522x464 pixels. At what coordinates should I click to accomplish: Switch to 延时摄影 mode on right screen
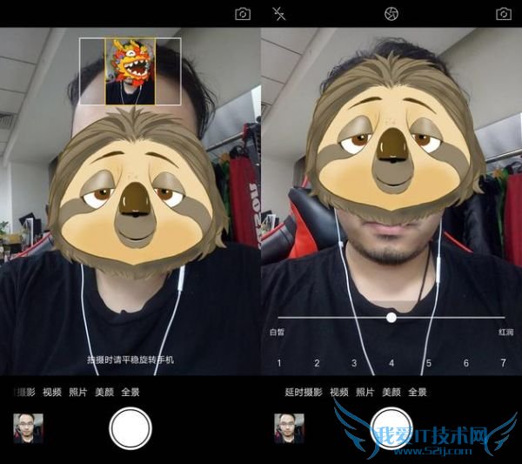click(x=304, y=392)
